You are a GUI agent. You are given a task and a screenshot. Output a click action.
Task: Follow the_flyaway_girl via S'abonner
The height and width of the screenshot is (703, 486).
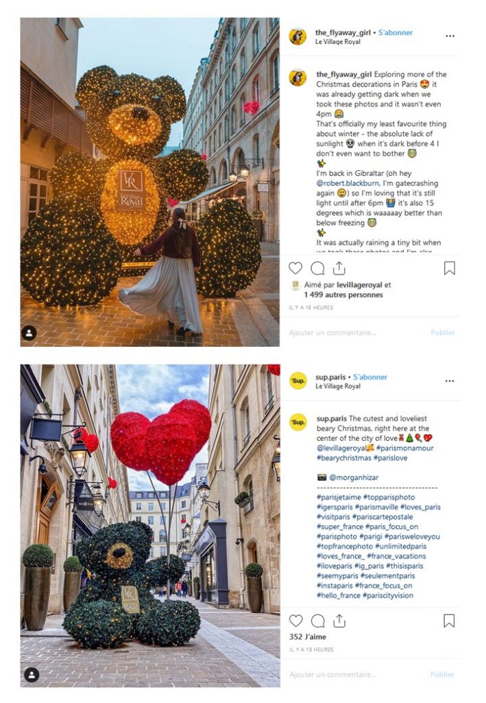(x=395, y=32)
